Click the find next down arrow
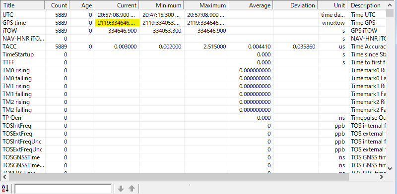 click(121, 189)
